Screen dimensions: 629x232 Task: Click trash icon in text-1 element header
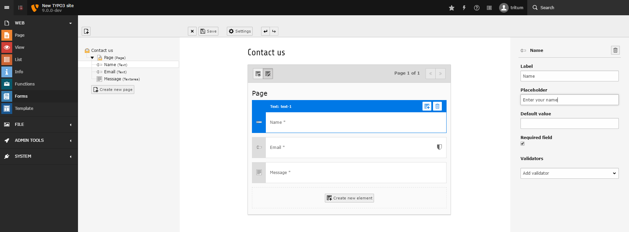coord(437,106)
